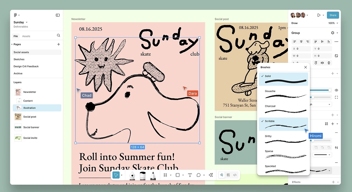Screen dimensions: 352x192
Task: Toggle layer visibility eye icon
Action: pos(336,90)
